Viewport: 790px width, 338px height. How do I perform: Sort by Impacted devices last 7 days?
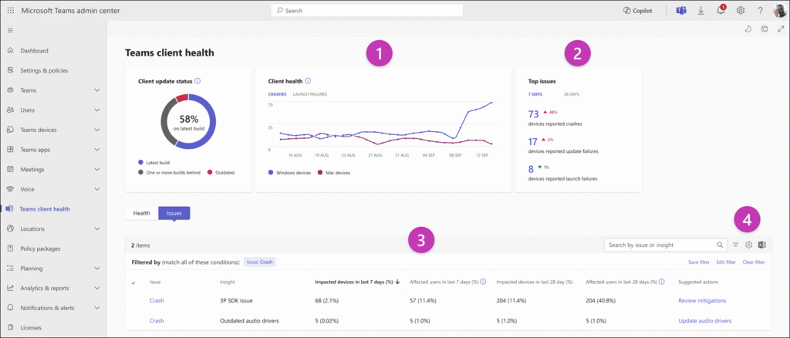point(357,282)
